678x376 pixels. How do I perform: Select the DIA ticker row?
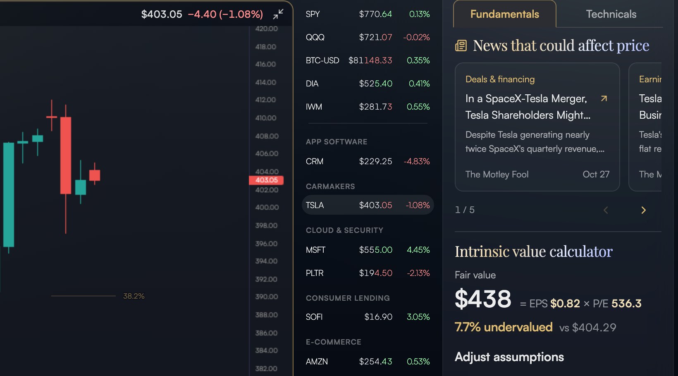pos(368,84)
